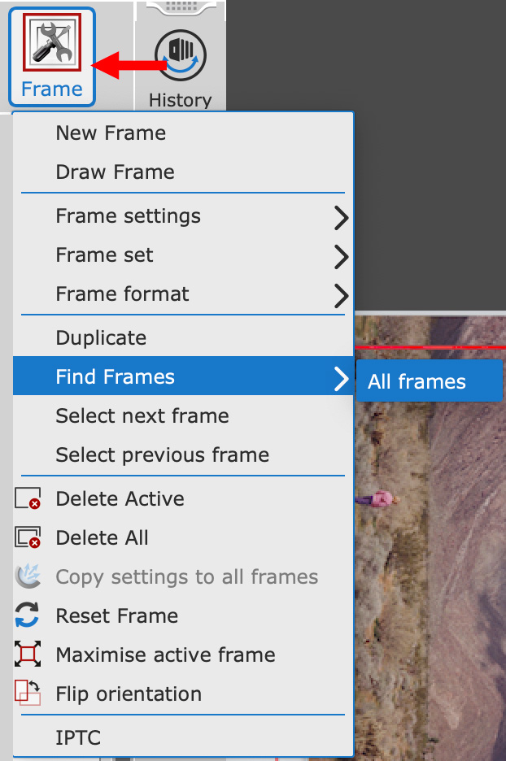This screenshot has height=761, width=506.
Task: Select the All frames submenu option
Action: point(430,381)
